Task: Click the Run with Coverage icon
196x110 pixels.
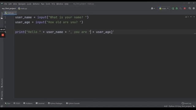Action: (x=181, y=8)
